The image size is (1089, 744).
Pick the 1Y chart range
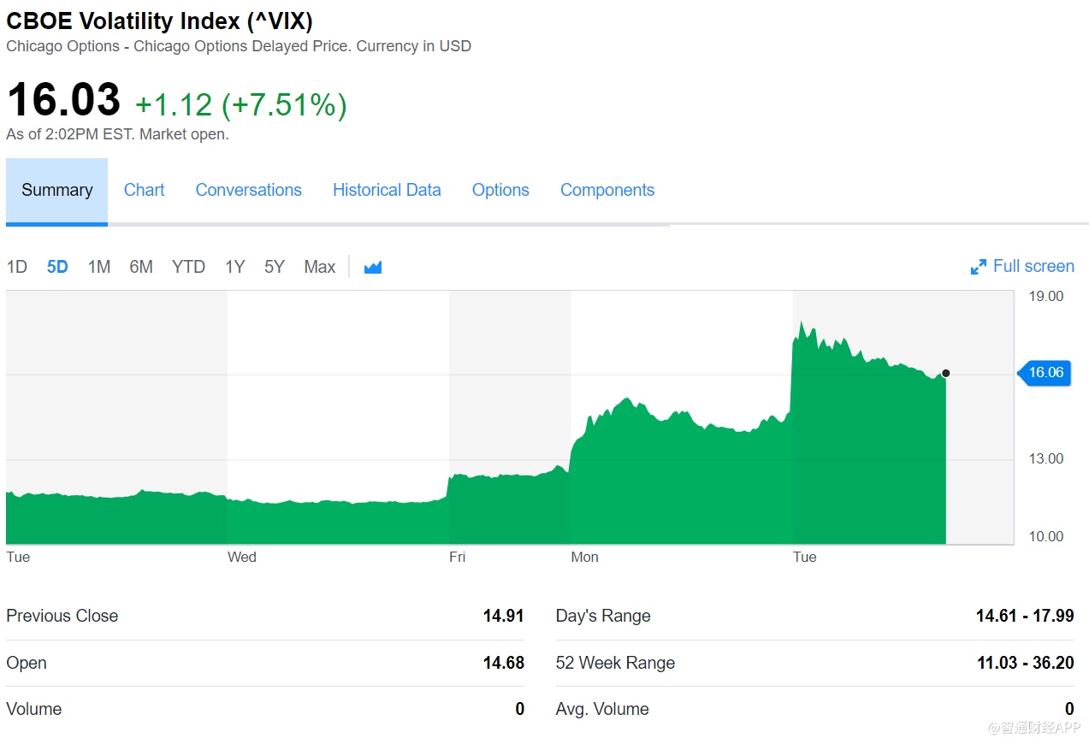click(234, 267)
